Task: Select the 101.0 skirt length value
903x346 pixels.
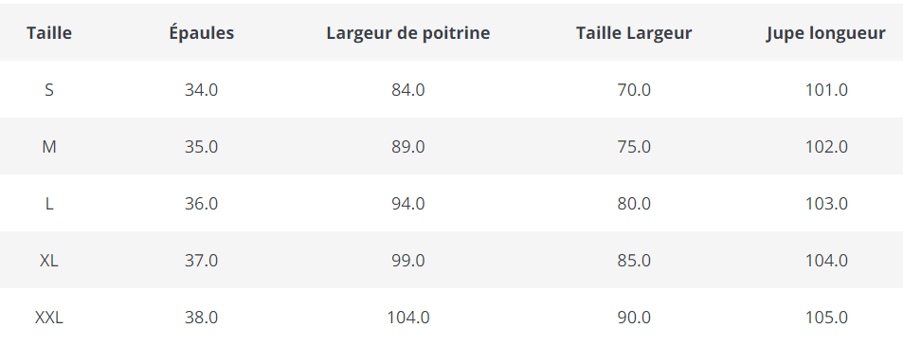Action: tap(826, 90)
